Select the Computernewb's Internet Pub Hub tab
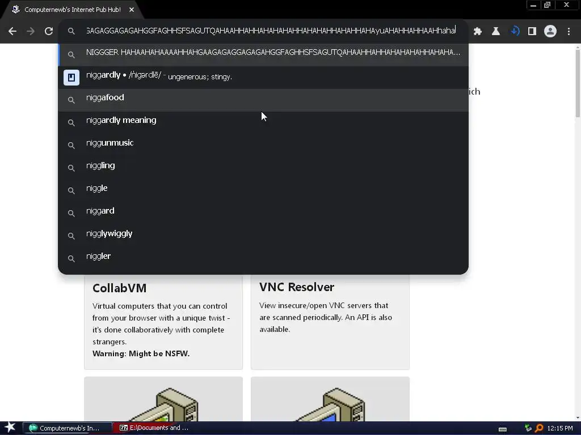The height and width of the screenshot is (435, 581). (x=73, y=10)
